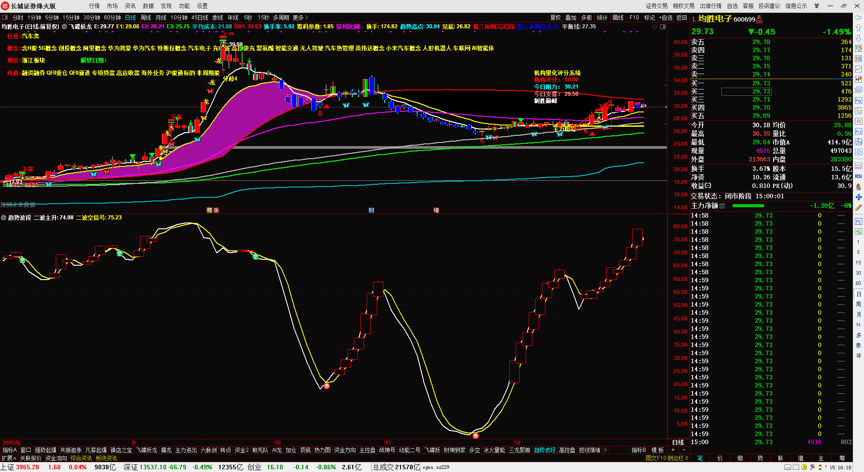
Task: Click the red dollar sign sidebar icon
Action: coord(859,187)
